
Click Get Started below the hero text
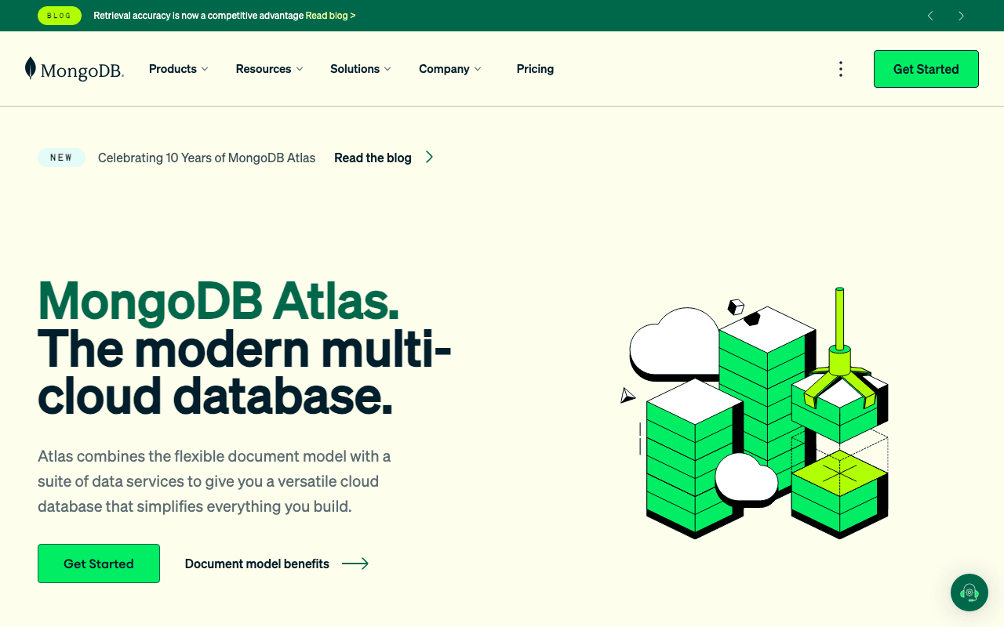[99, 564]
